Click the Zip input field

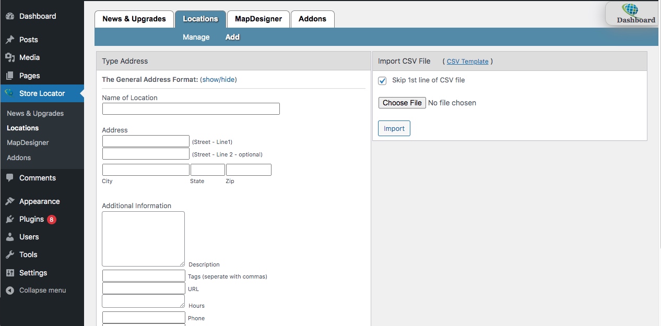(249, 170)
